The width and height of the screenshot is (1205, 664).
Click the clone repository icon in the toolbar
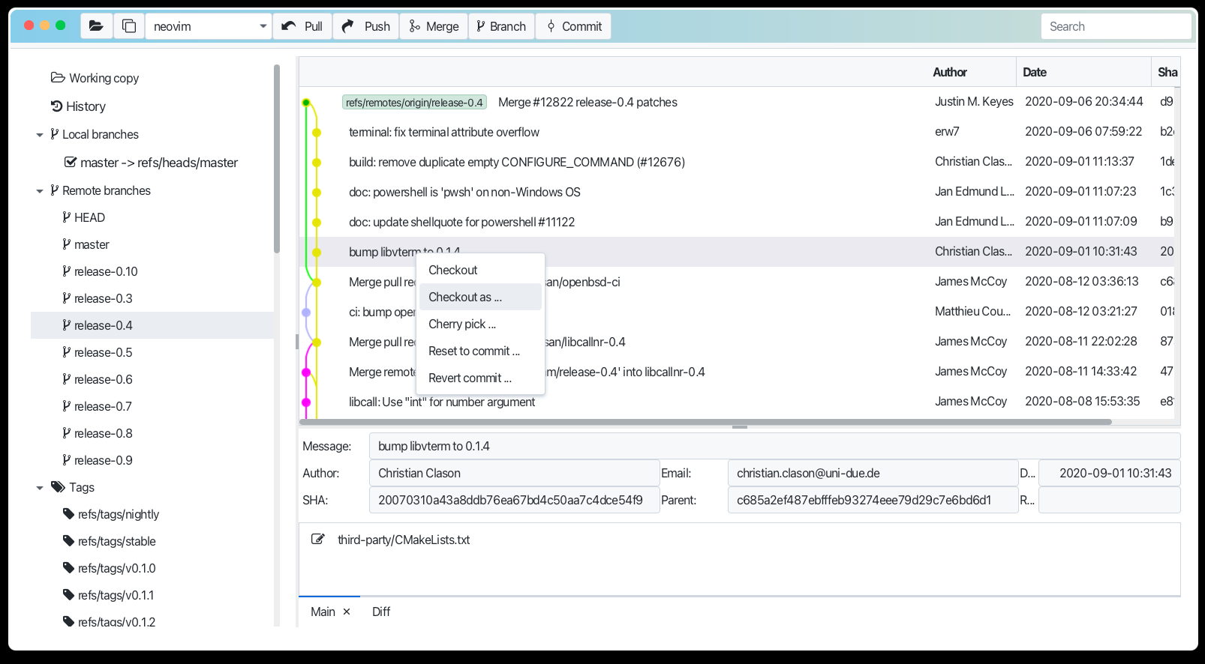click(x=129, y=26)
